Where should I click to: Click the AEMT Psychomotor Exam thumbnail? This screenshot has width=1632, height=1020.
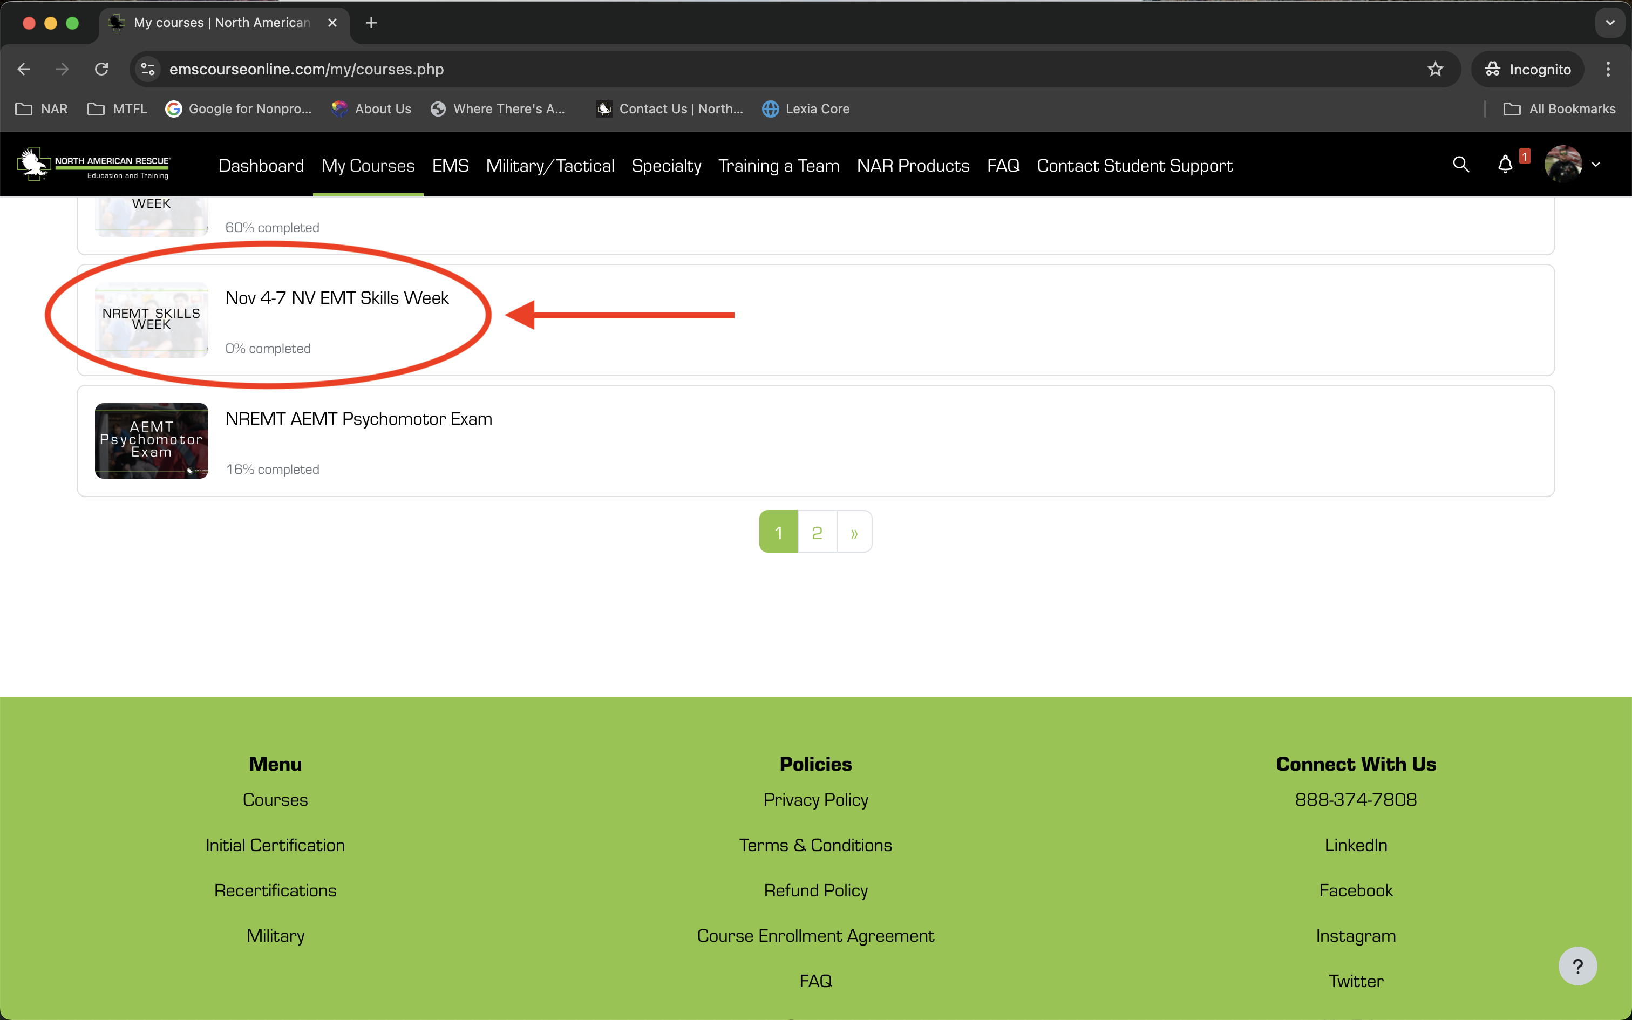tap(151, 440)
